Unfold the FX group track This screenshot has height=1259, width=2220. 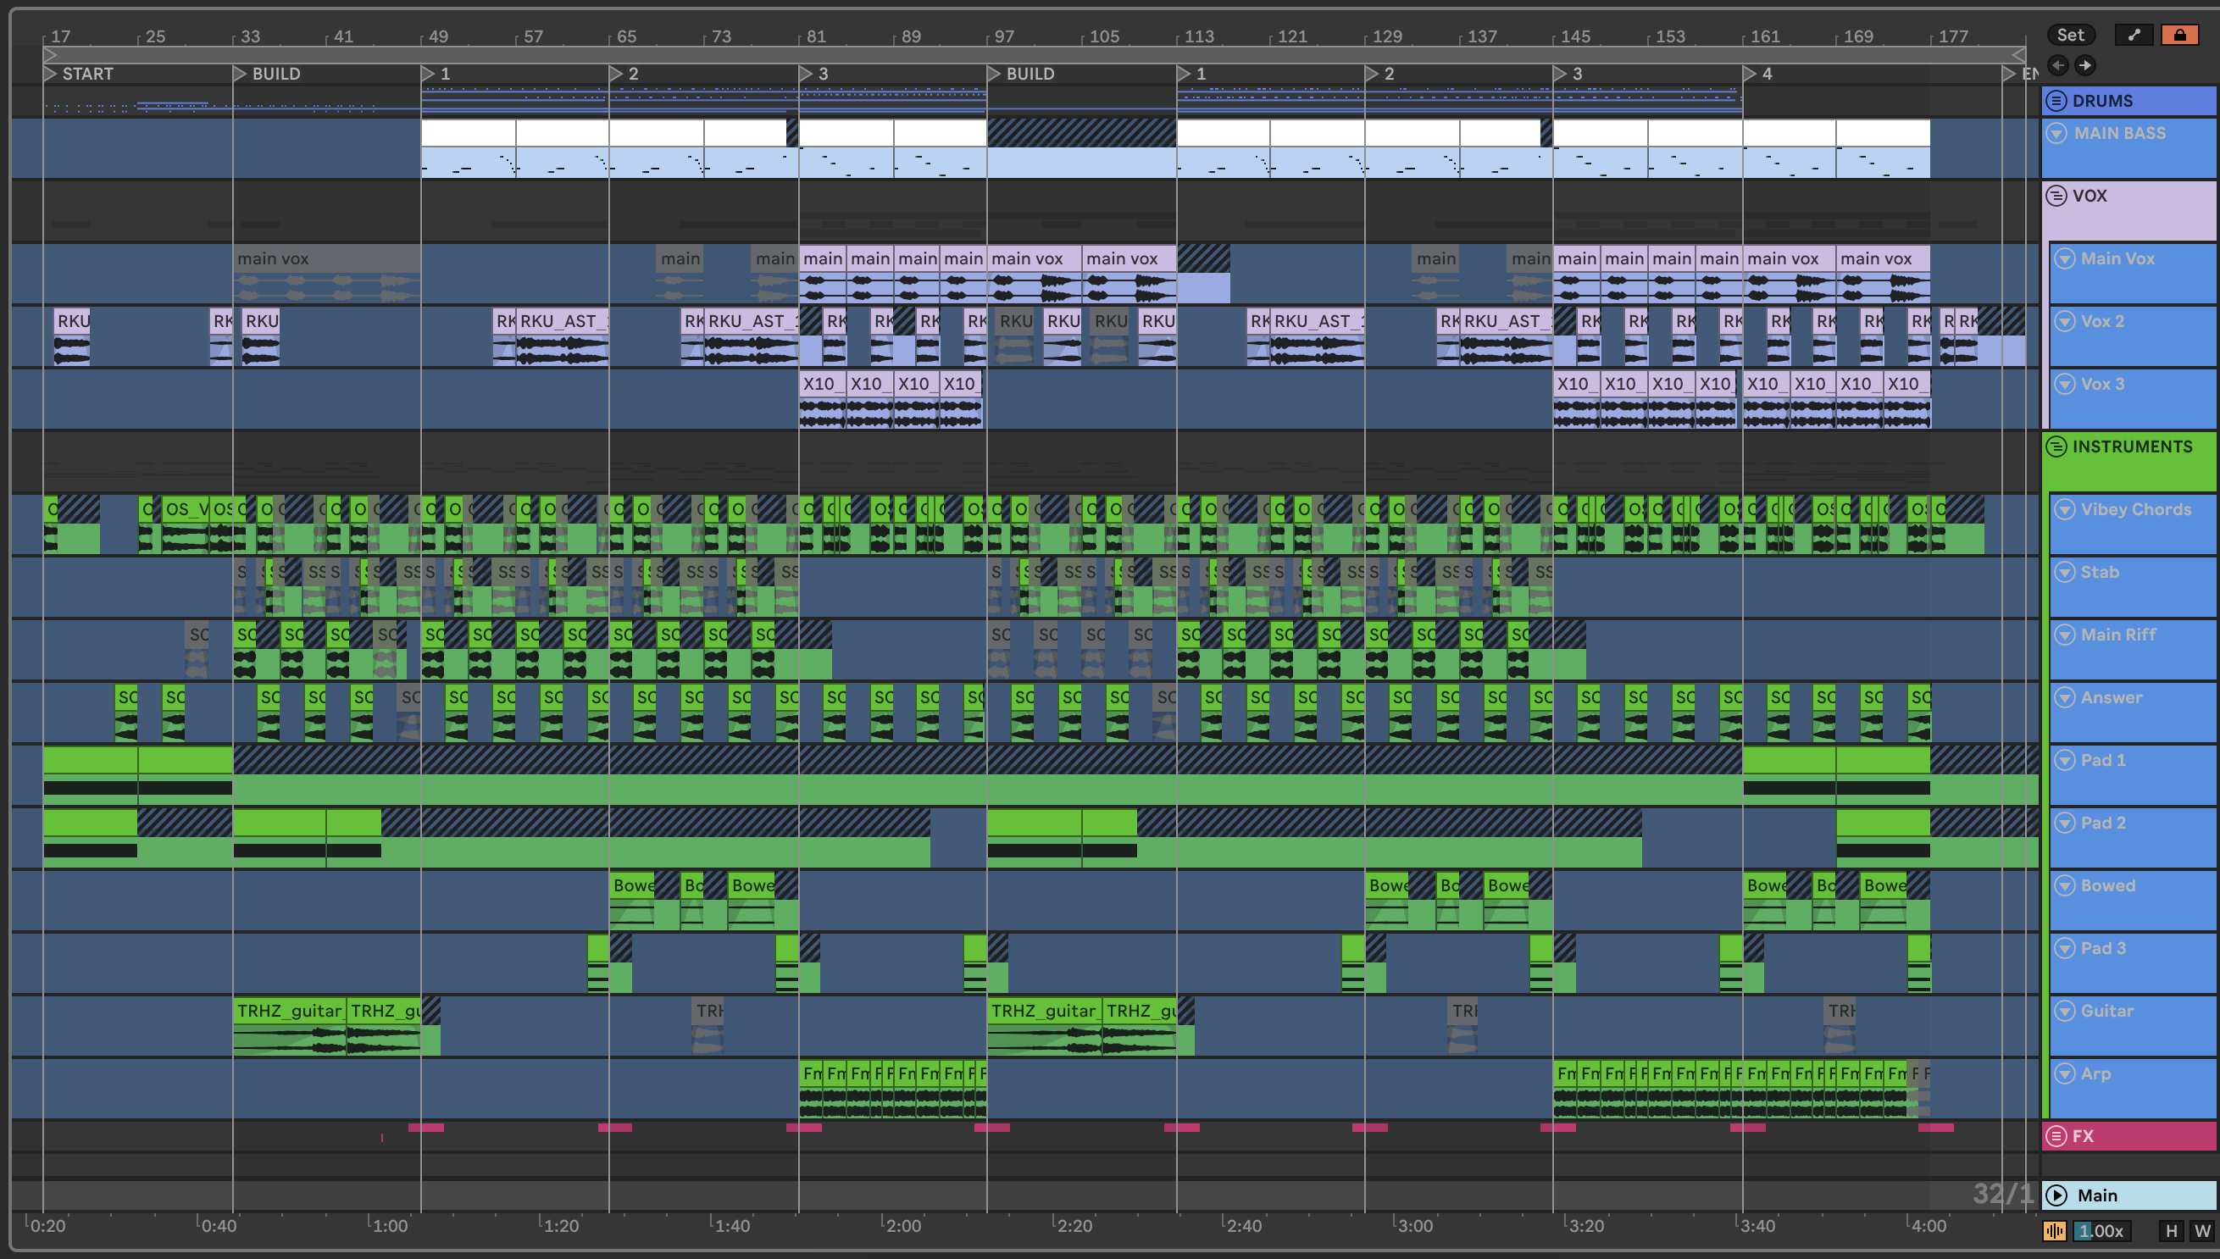coord(2056,1136)
